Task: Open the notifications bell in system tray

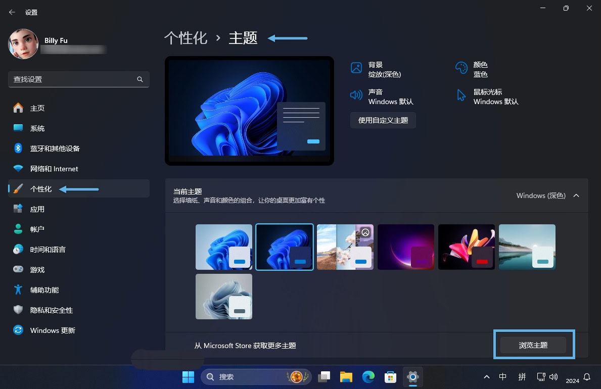Action: [586, 376]
